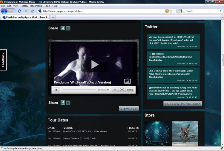Image resolution: width=224 pixels, height=151 pixels.
Task: Open the Help menu
Action: click(x=55, y=6)
